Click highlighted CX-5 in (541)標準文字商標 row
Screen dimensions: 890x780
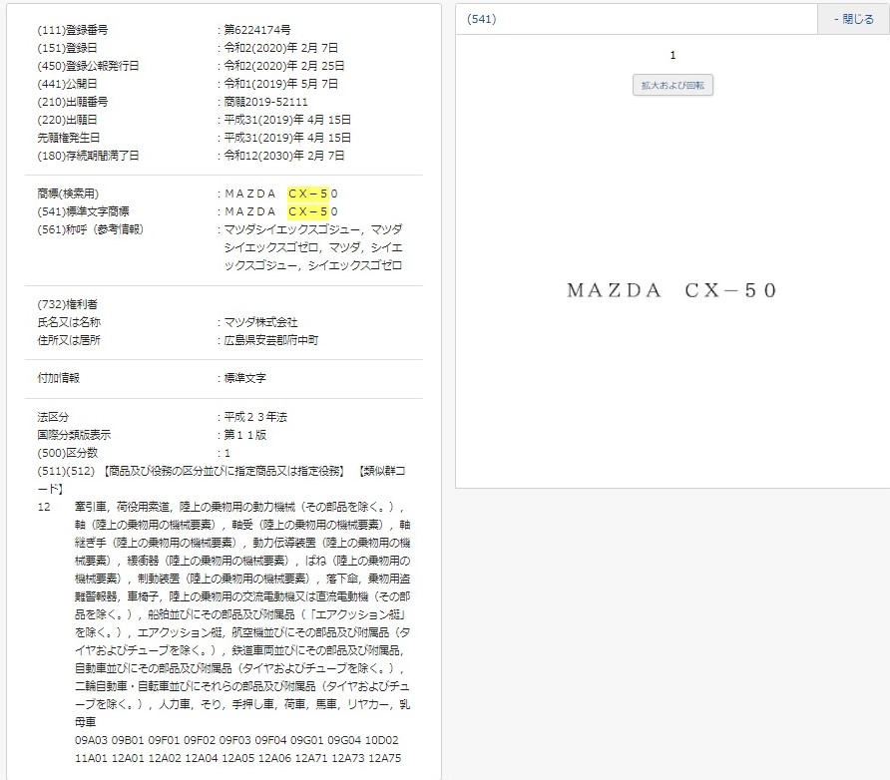[308, 211]
